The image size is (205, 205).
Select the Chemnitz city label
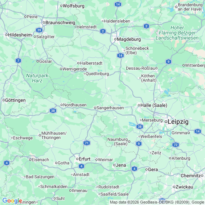tap(190, 176)
